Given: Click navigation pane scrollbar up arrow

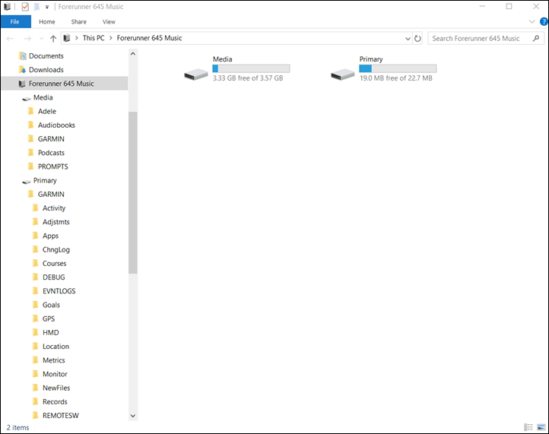Looking at the screenshot, I should pyautogui.click(x=133, y=54).
